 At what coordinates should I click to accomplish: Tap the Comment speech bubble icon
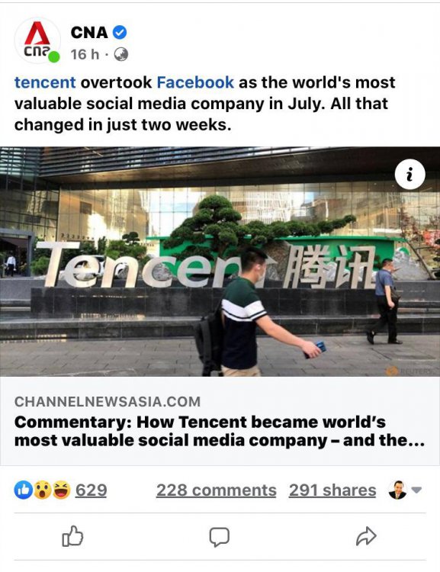[x=220, y=537]
